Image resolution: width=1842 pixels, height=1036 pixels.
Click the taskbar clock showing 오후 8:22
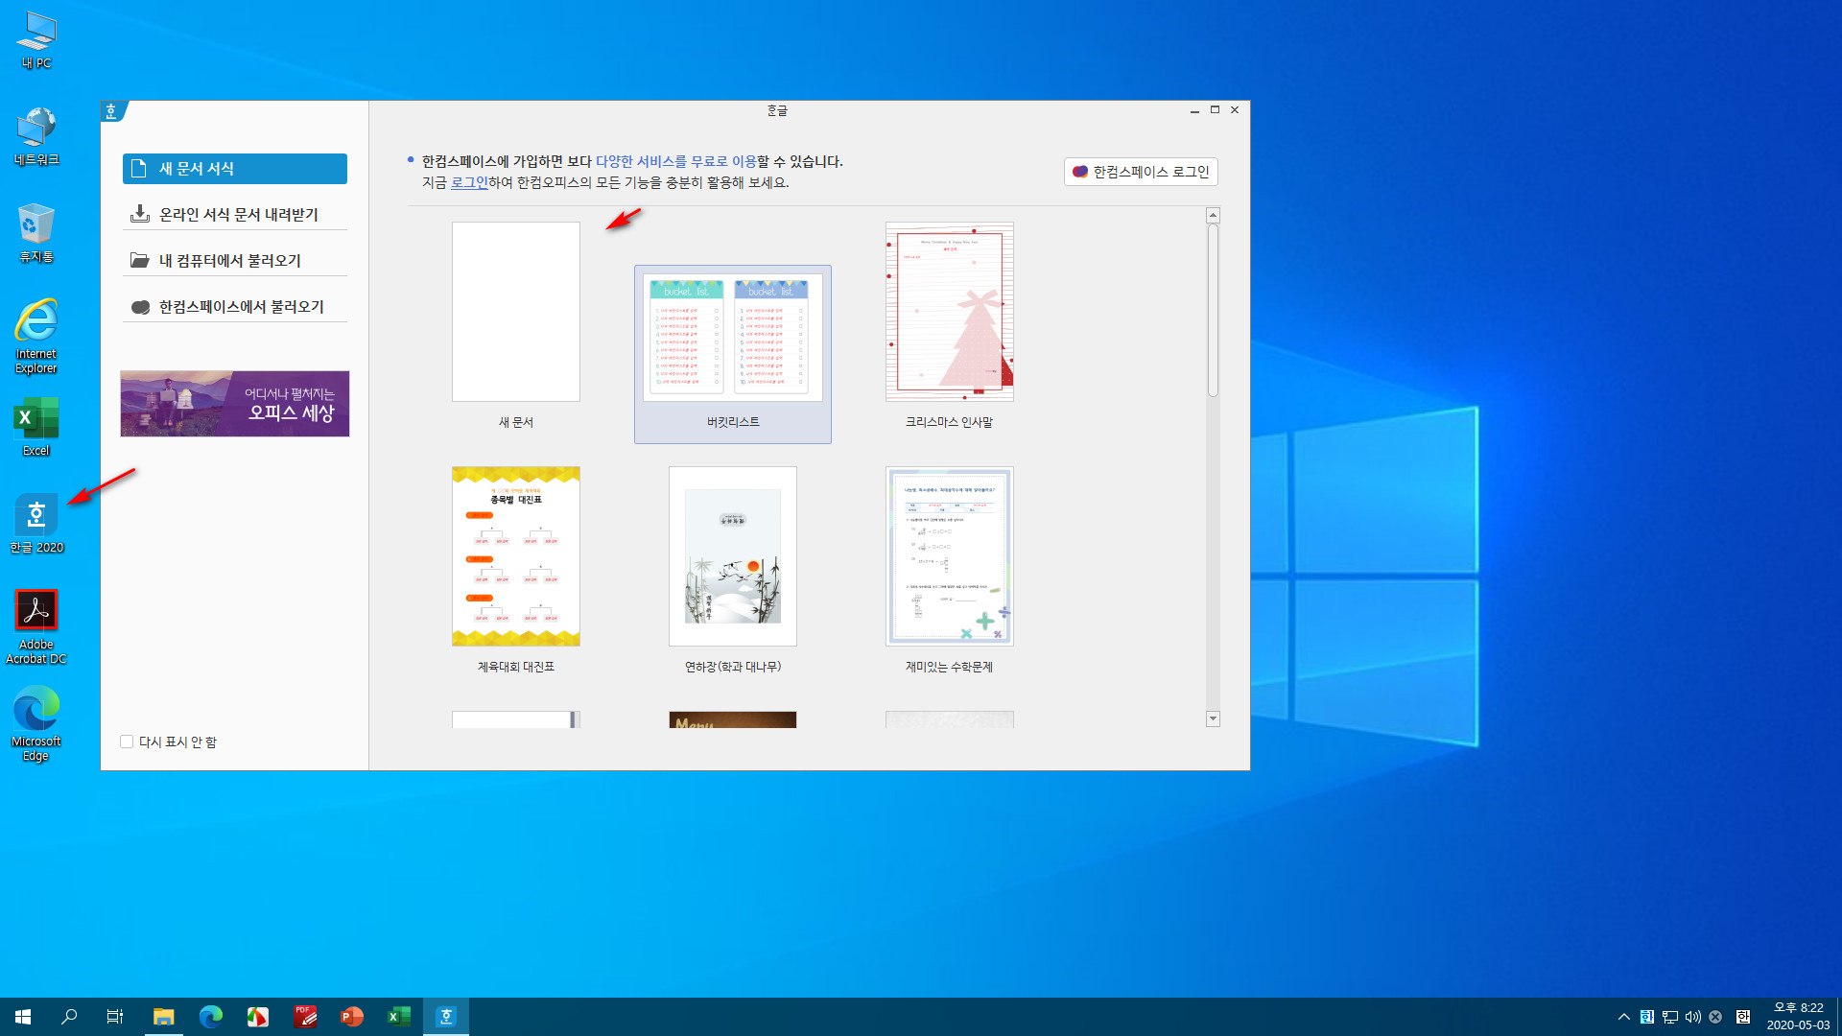(x=1798, y=1017)
